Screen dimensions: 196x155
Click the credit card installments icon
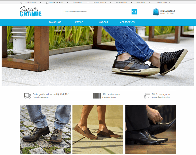point(147,96)
